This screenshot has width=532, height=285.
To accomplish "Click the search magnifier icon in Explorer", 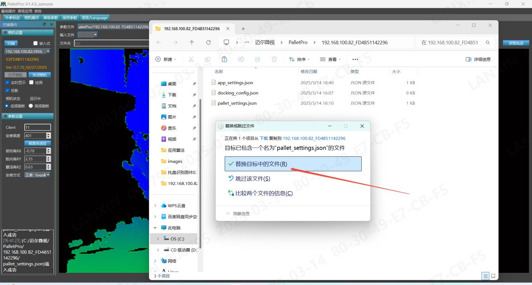I will pyautogui.click(x=488, y=42).
